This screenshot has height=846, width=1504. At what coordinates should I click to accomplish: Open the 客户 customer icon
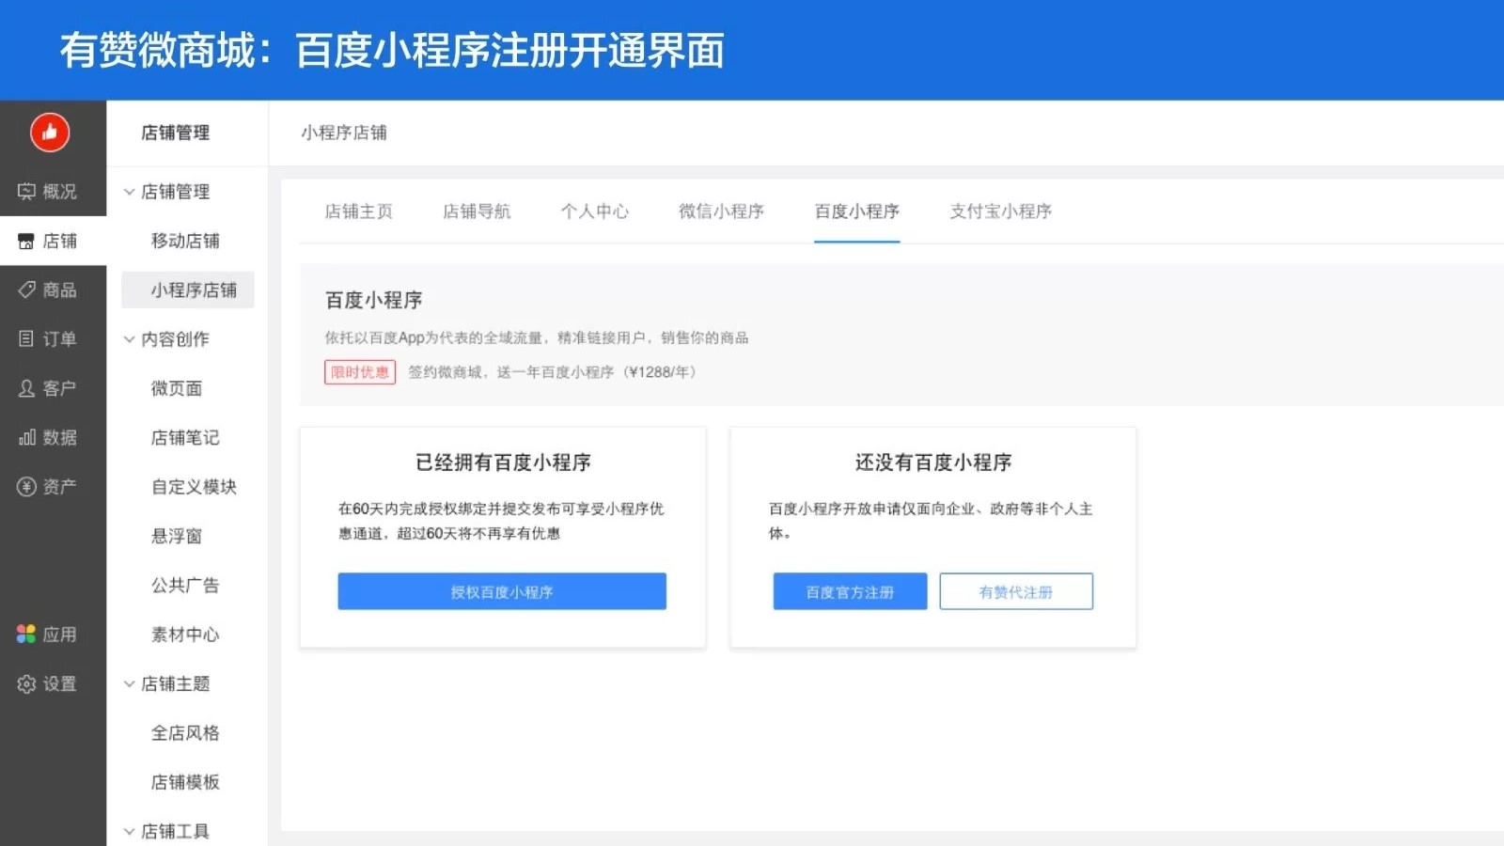click(26, 388)
